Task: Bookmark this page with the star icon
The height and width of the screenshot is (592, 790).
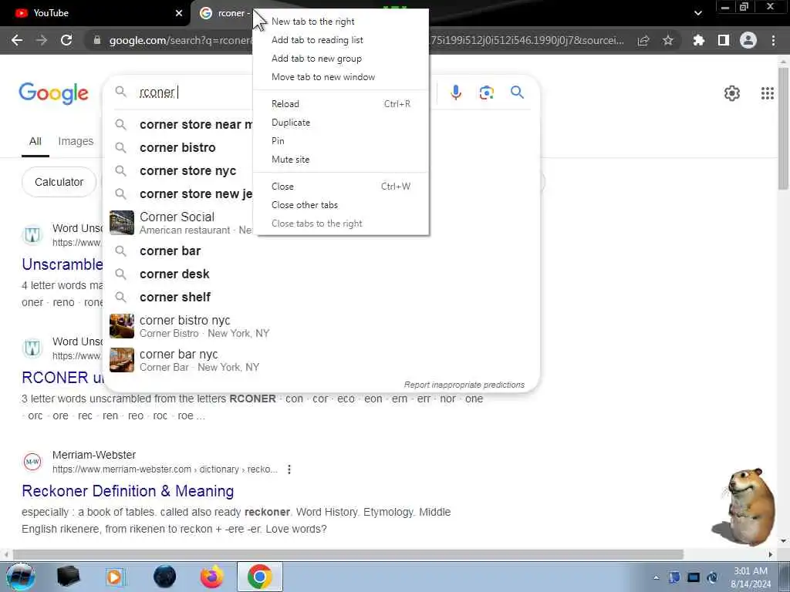Action: 668,40
